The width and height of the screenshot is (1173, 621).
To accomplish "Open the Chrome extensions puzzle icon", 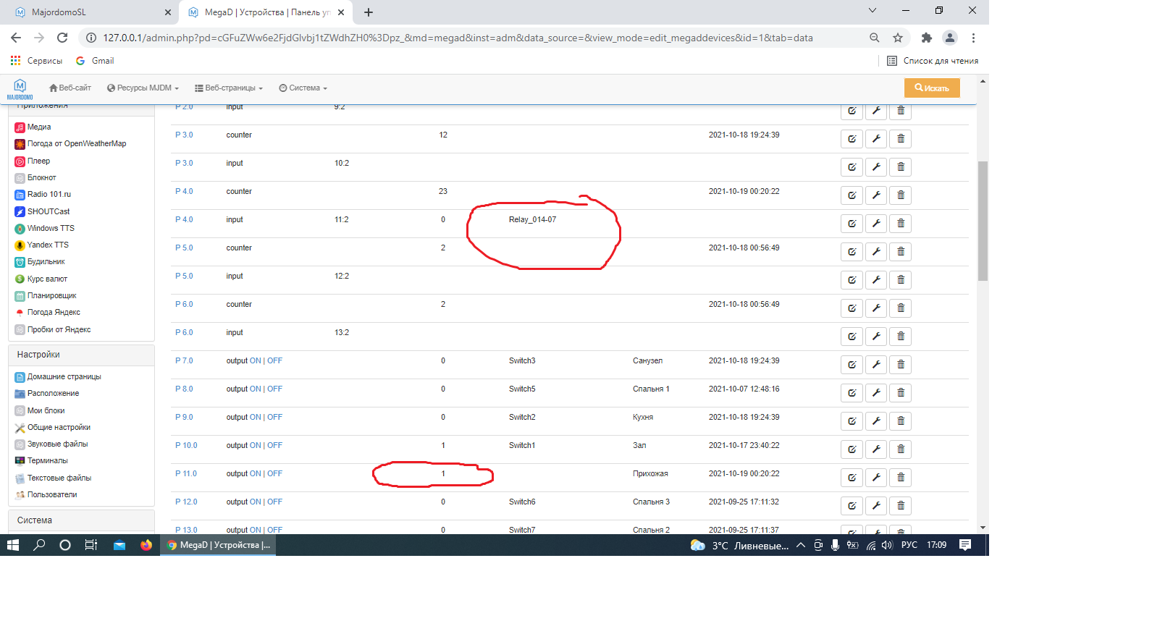I will pos(926,38).
